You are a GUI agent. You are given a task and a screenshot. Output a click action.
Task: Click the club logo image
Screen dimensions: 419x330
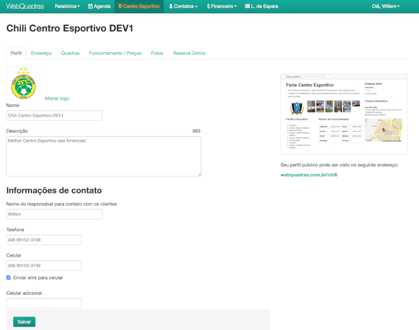pyautogui.click(x=23, y=84)
